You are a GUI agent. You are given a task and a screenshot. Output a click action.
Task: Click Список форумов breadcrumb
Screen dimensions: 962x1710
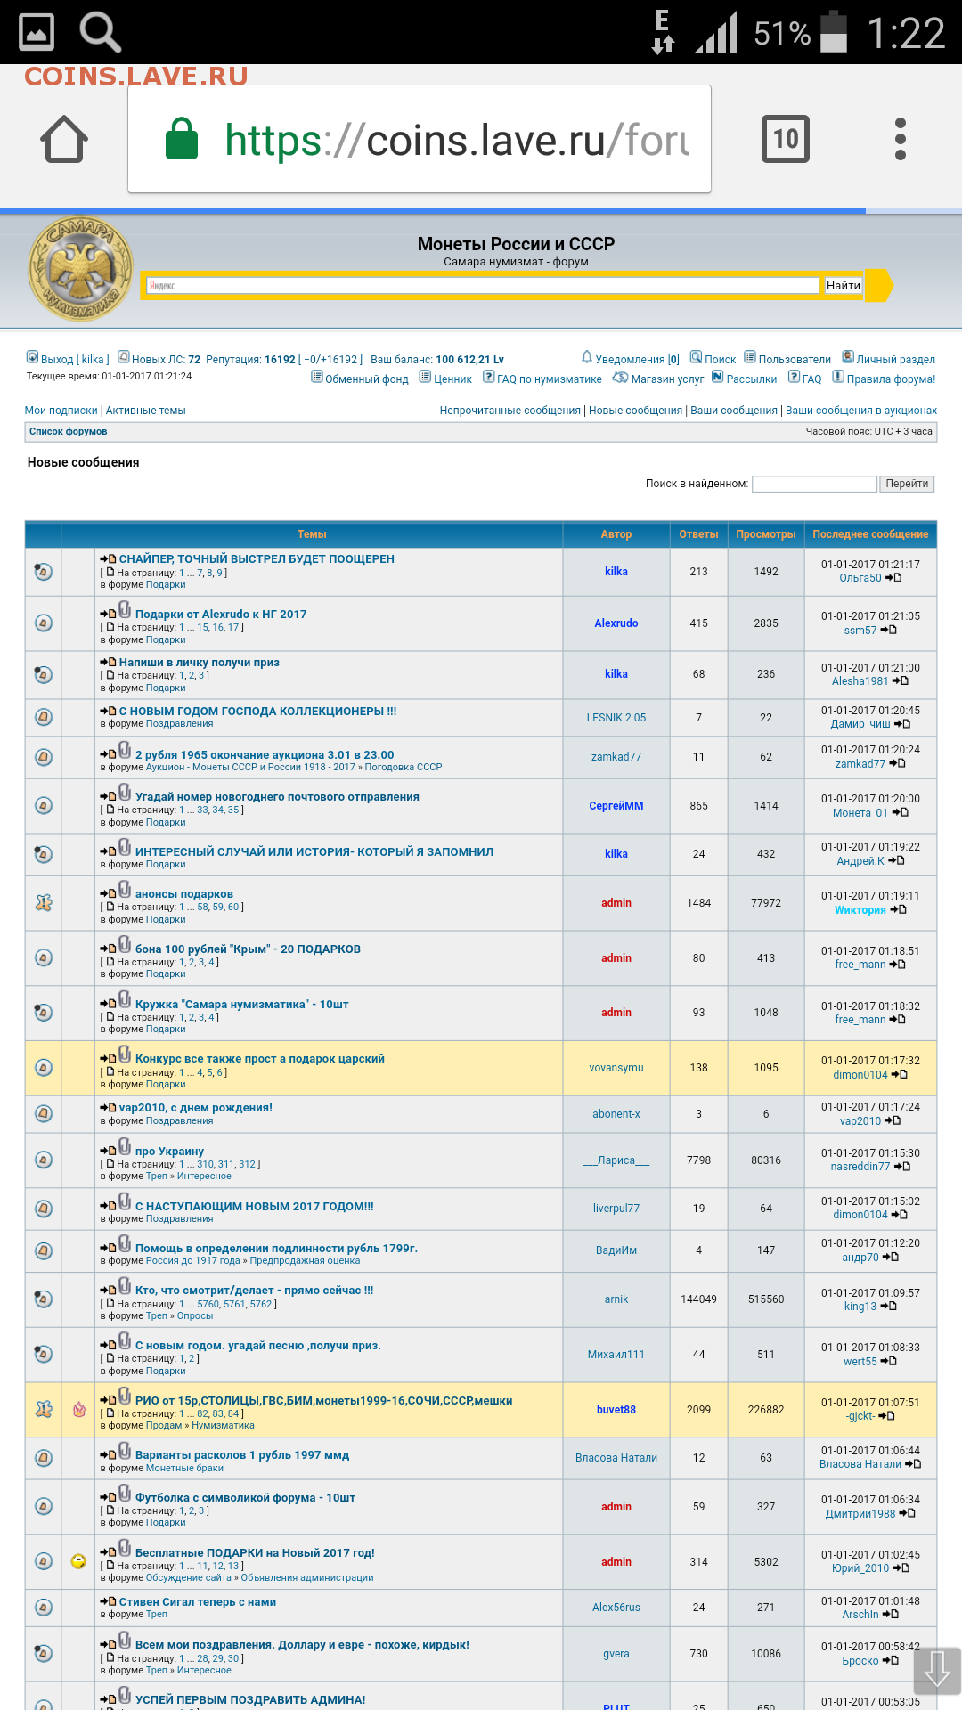[x=68, y=431]
